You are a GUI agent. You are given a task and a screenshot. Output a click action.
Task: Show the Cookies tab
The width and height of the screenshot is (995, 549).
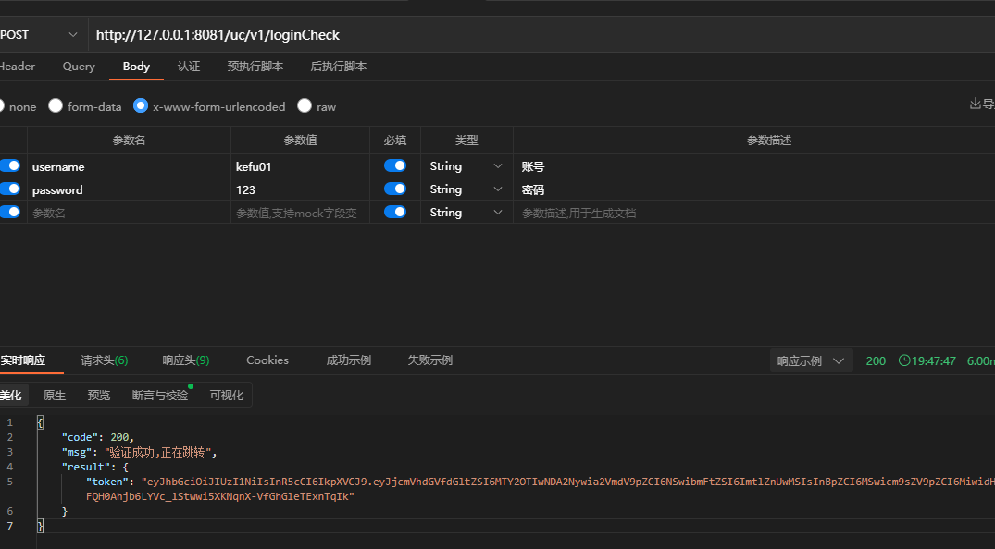click(267, 360)
